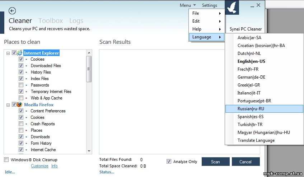Select English|en-US language
Viewport: 304px width, 177px height.
(264, 61)
